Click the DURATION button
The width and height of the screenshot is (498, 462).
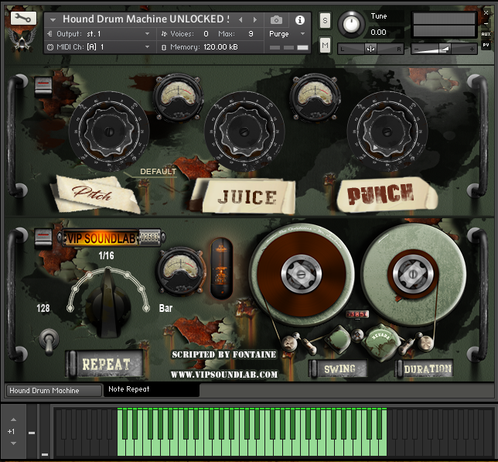pos(425,369)
